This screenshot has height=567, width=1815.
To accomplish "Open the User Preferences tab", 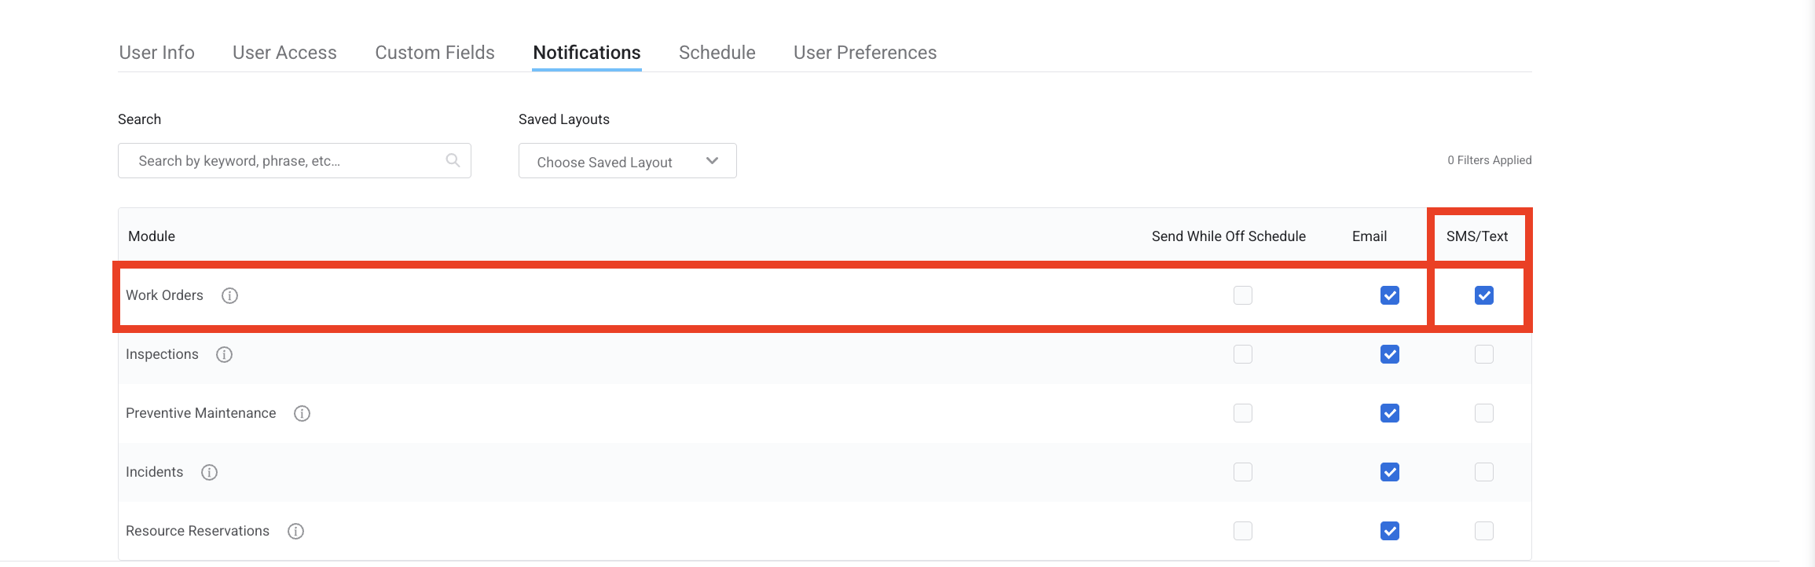I will 864,53.
